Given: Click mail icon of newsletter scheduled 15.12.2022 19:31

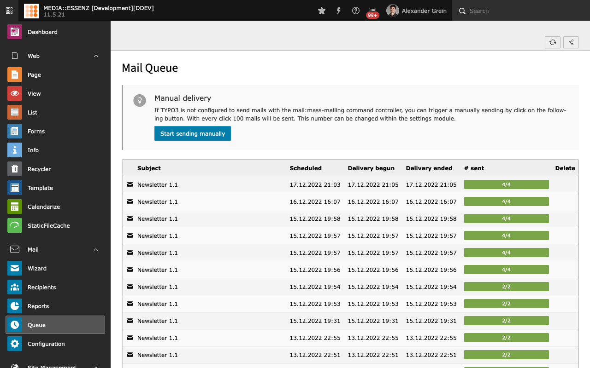Looking at the screenshot, I should [x=130, y=321].
